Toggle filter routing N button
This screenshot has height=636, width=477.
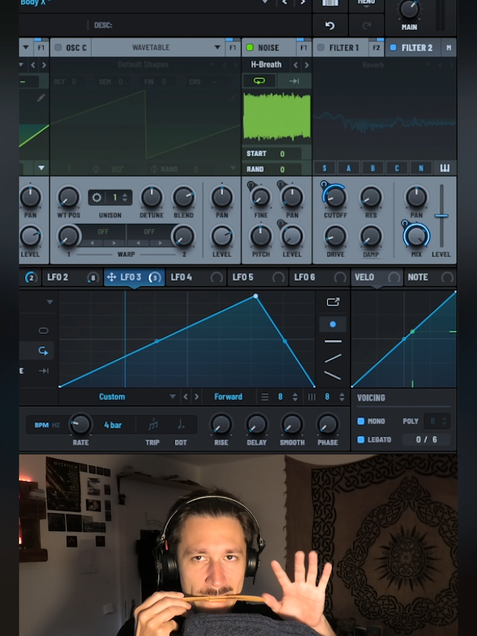coord(421,168)
